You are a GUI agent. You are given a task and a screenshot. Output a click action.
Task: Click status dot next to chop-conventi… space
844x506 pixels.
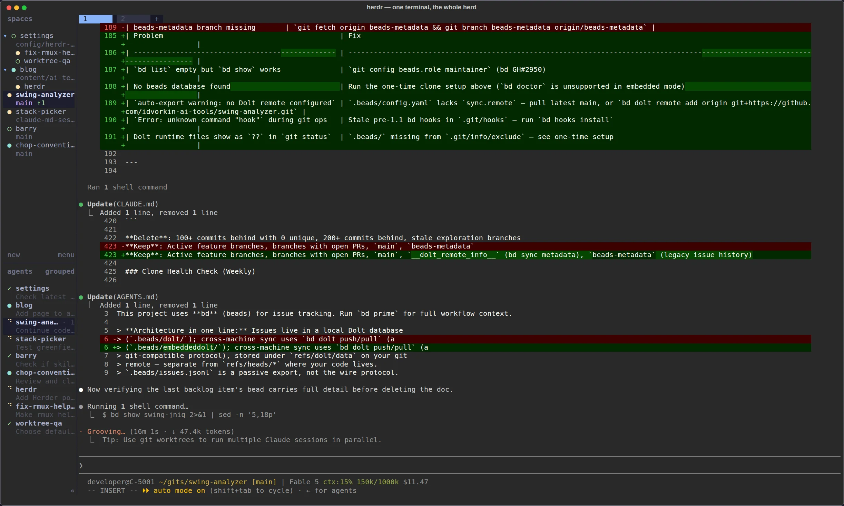[9, 146]
